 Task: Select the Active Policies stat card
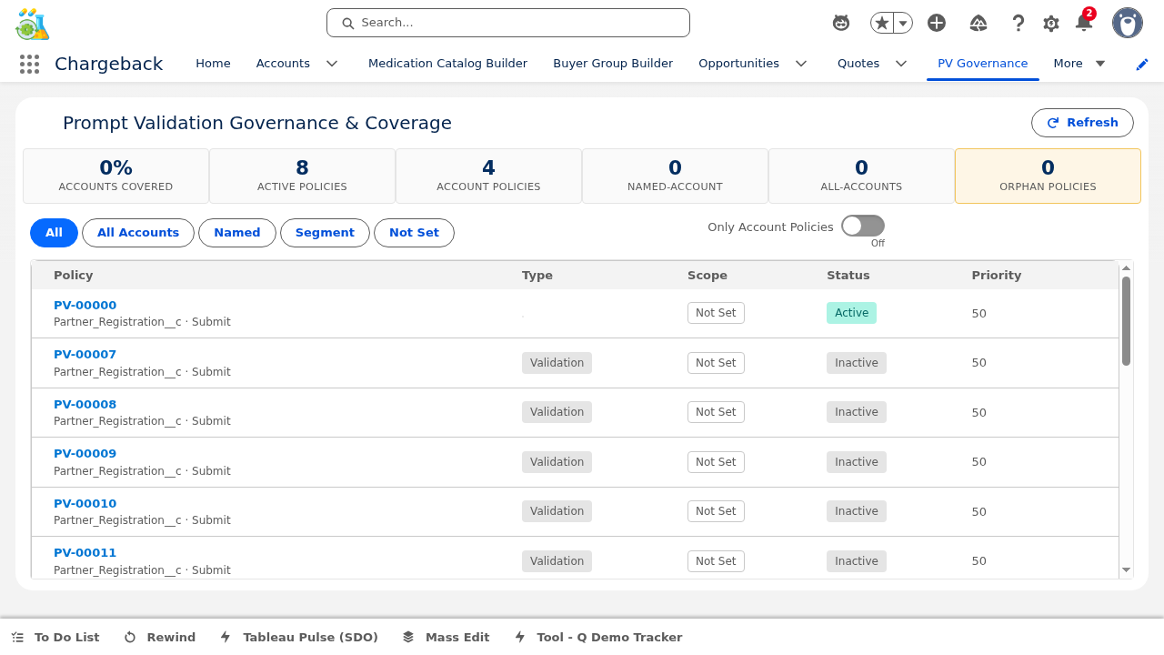[x=302, y=176]
